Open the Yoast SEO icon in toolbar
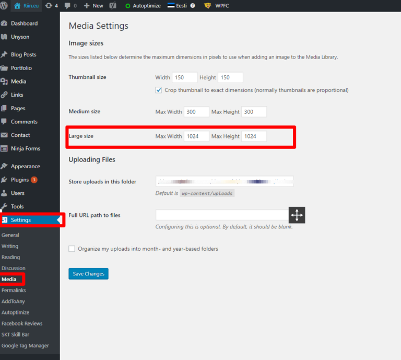Screen dimensions: 401x360 click(114, 6)
